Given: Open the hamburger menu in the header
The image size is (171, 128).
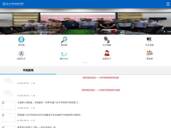Looking at the screenshot, I should tap(168, 4).
